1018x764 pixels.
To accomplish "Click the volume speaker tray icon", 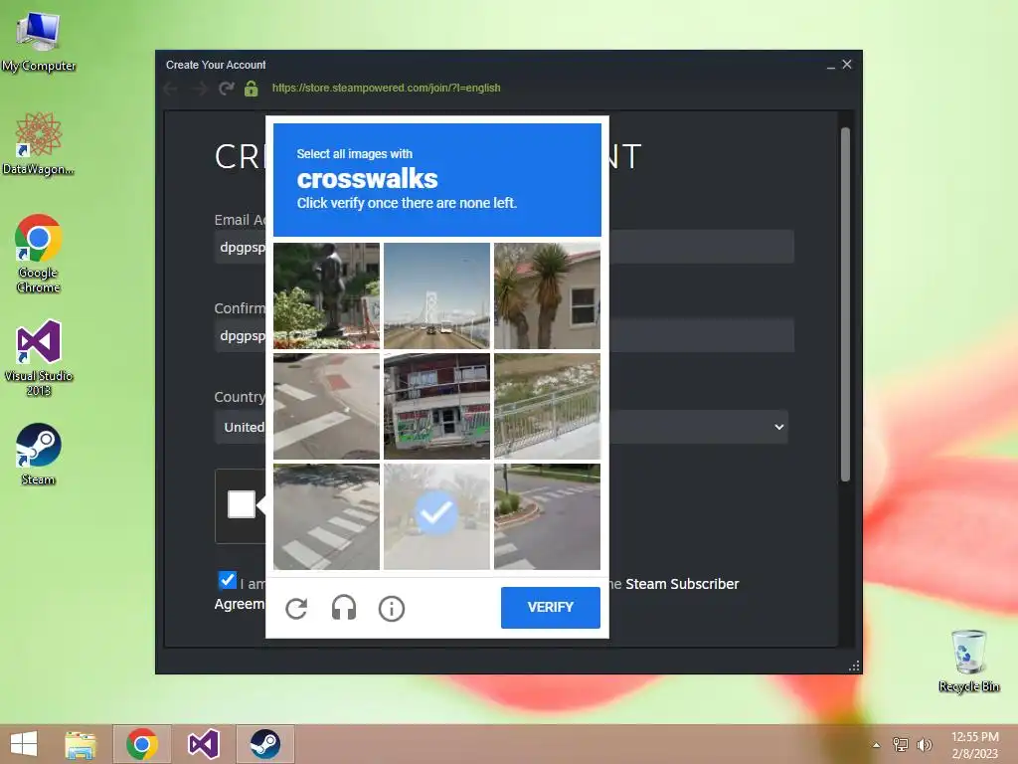I will click(x=924, y=744).
